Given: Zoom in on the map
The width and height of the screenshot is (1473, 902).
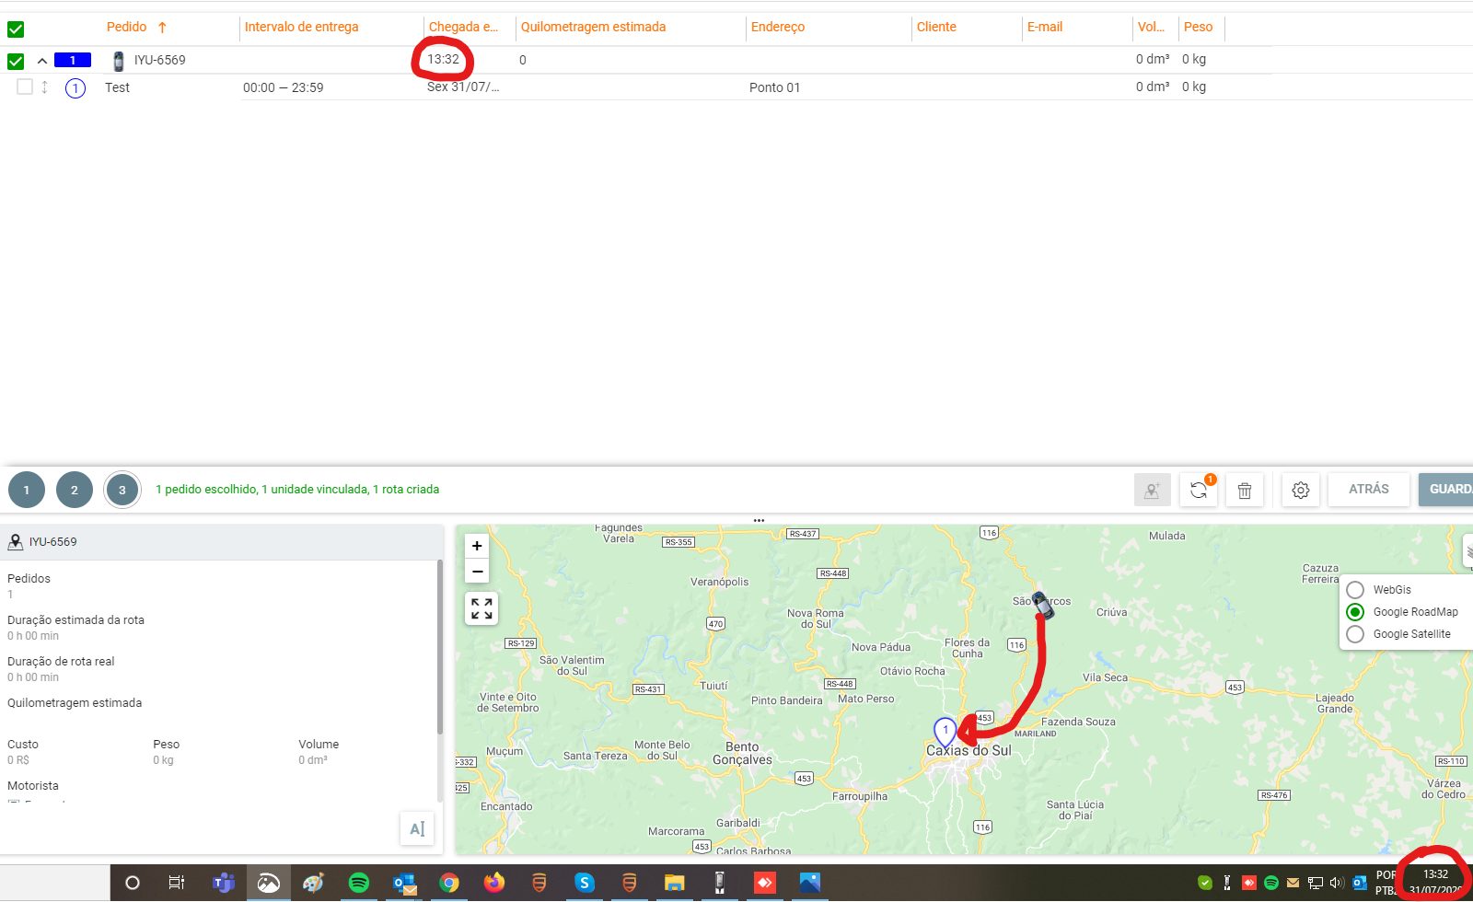Looking at the screenshot, I should pyautogui.click(x=477, y=546).
